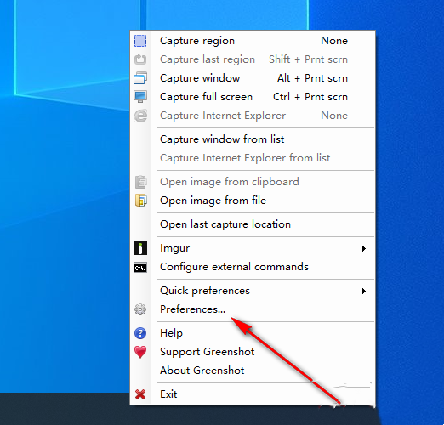Click the Support Greenshot heart icon
Image resolution: width=444 pixels, height=425 pixels.
[x=140, y=352]
